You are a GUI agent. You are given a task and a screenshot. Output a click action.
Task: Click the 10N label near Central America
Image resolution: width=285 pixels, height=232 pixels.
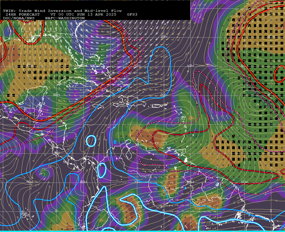56,153
